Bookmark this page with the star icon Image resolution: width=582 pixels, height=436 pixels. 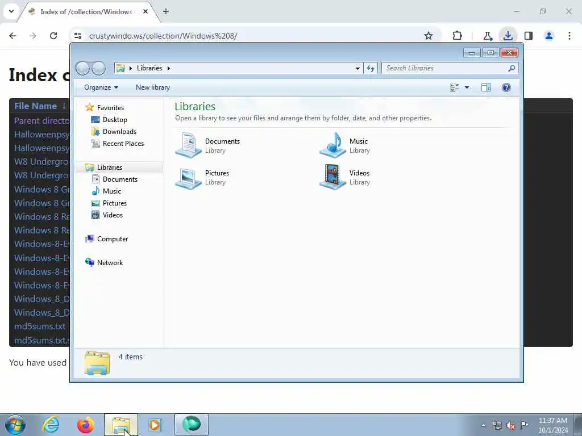coord(429,36)
